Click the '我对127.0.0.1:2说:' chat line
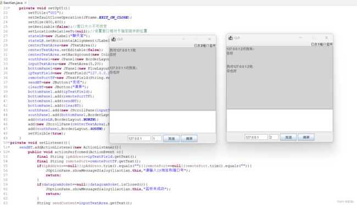This screenshot has width=357, height=205. point(240,66)
